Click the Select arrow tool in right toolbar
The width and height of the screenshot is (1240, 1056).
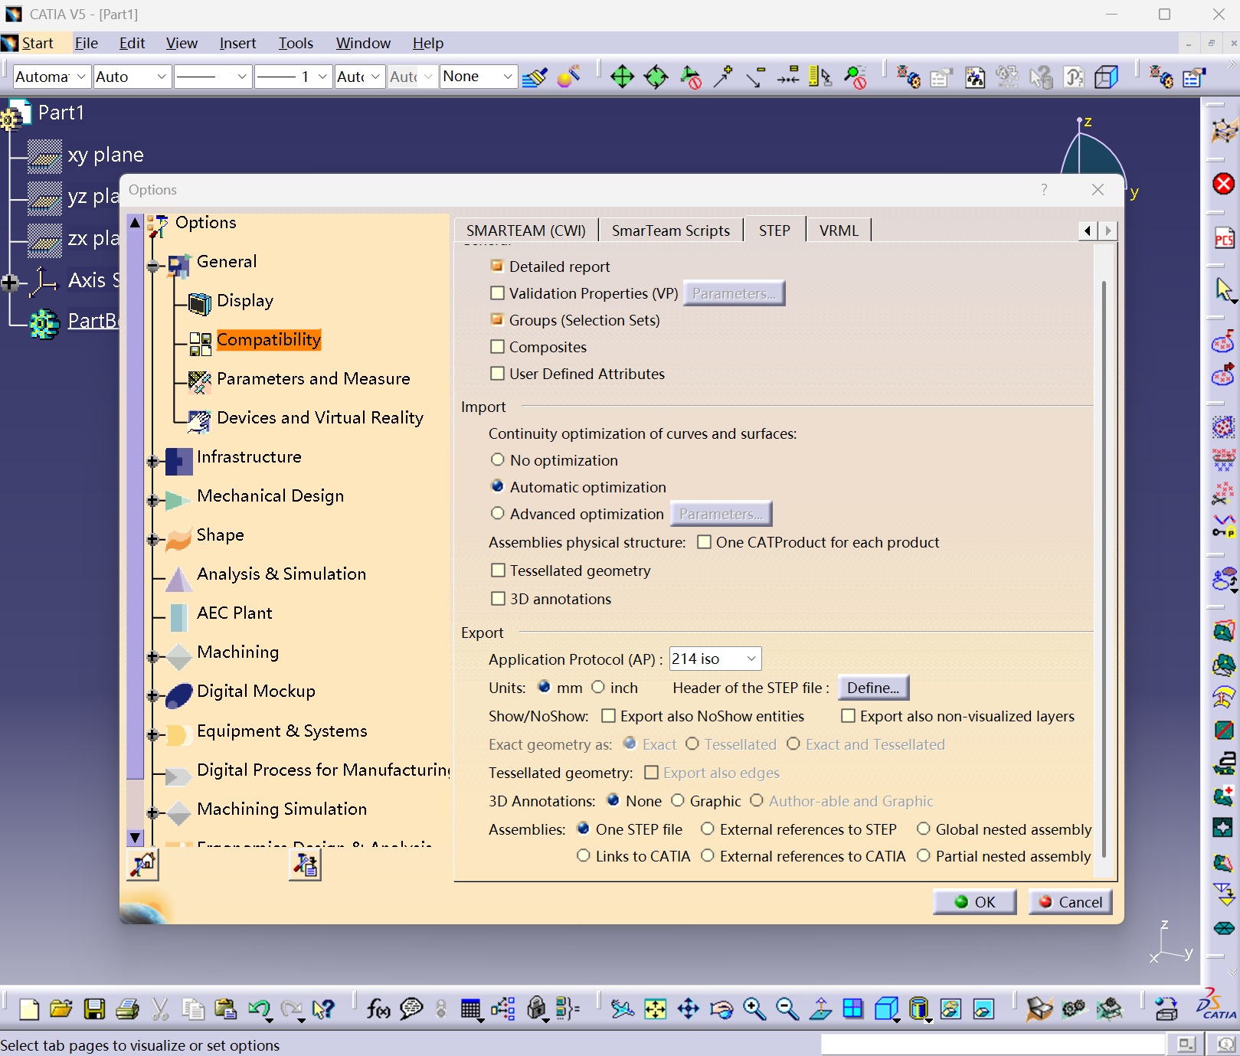point(1224,289)
